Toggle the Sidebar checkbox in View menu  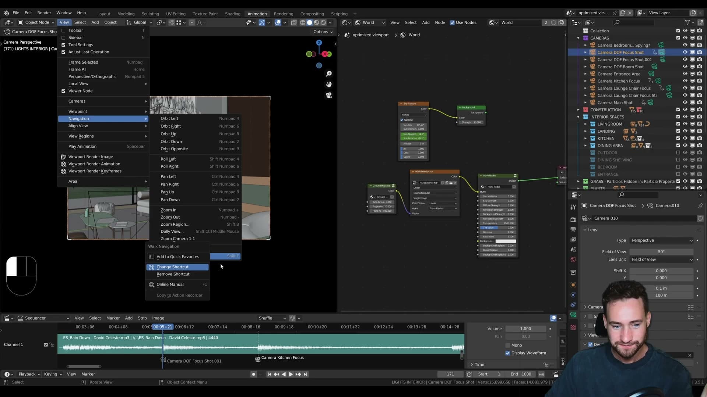pyautogui.click(x=63, y=37)
